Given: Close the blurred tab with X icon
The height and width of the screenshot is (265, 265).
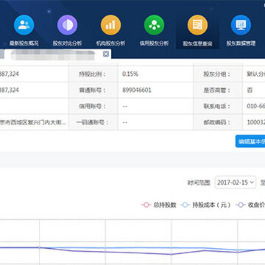Looking at the screenshot, I should [x=106, y=54].
